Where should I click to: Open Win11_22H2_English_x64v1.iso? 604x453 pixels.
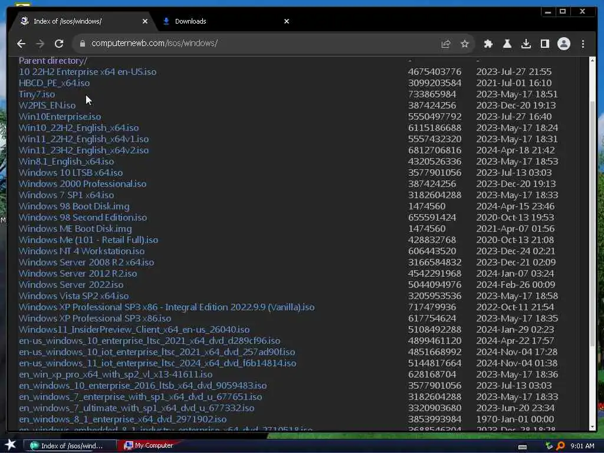[84, 139]
